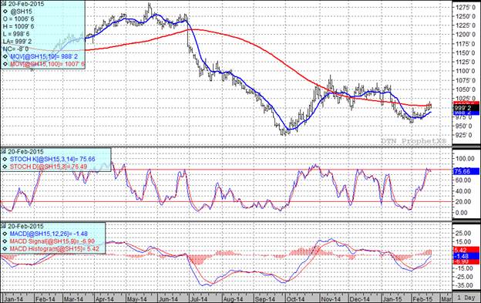Click the date 20-Feb-2015 in price legend
The image size is (481, 303).
point(25,5)
